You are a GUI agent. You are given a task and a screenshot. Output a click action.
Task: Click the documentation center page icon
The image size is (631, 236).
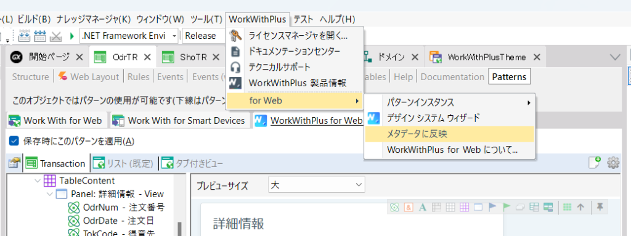[236, 51]
